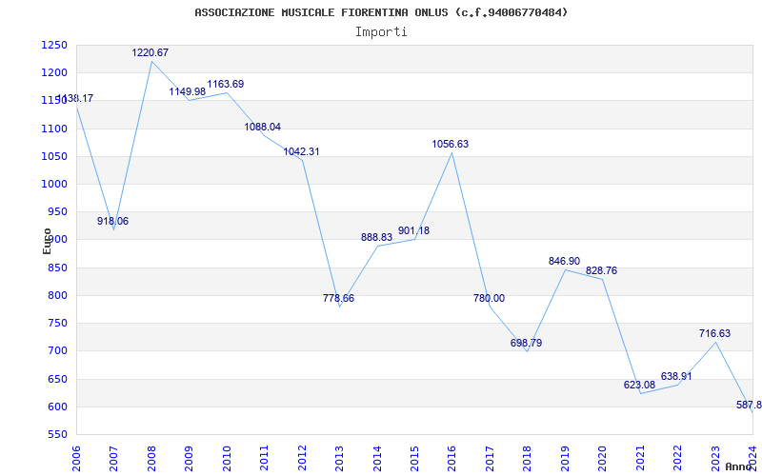Click the Euro y-axis title
The image size is (762, 476).
[x=47, y=241]
